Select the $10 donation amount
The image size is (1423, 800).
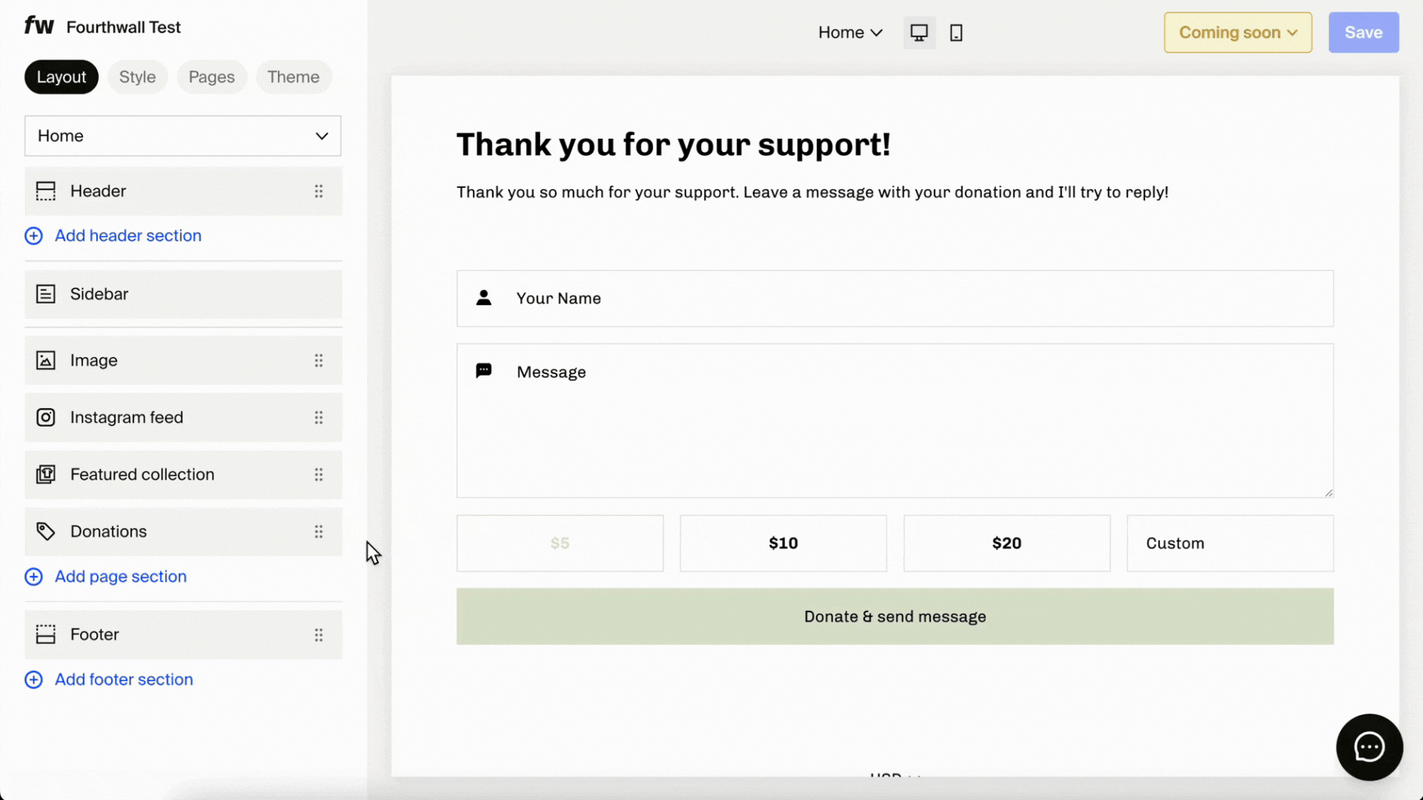click(x=783, y=543)
